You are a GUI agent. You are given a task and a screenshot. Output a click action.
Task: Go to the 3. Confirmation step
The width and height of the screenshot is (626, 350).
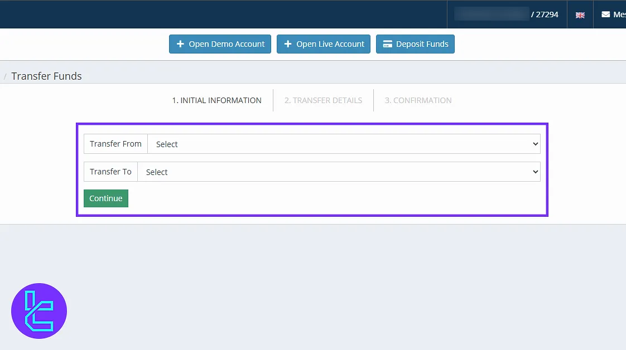[x=418, y=100]
